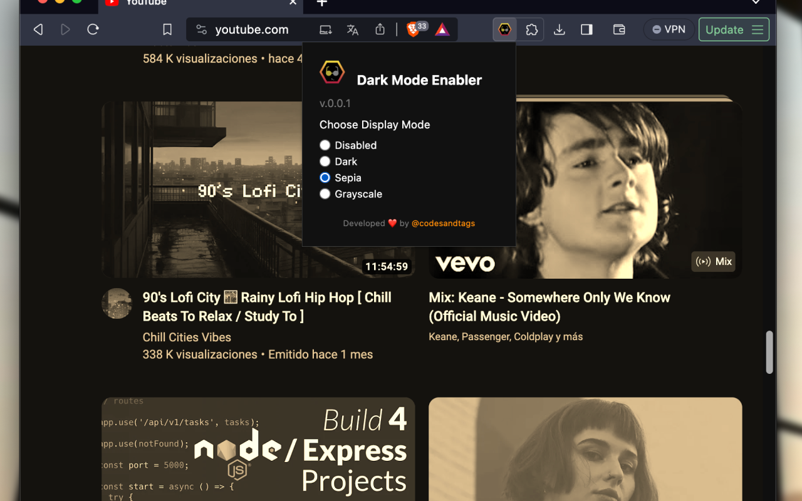Click the v.0.0.1 version text

point(335,103)
